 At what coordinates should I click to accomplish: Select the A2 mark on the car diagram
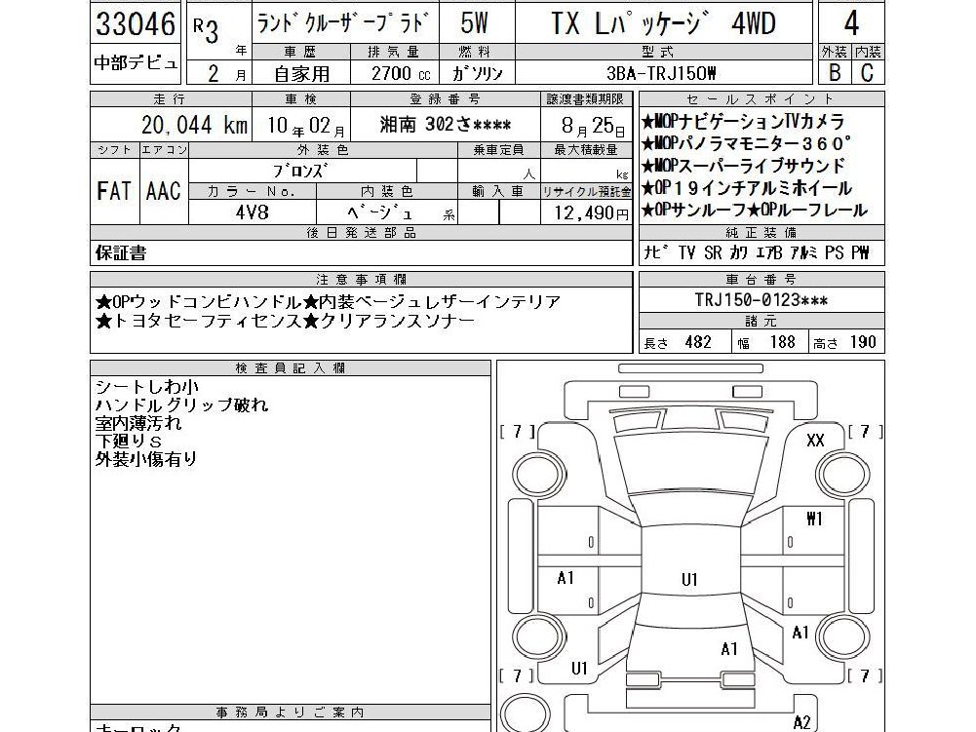tap(802, 722)
